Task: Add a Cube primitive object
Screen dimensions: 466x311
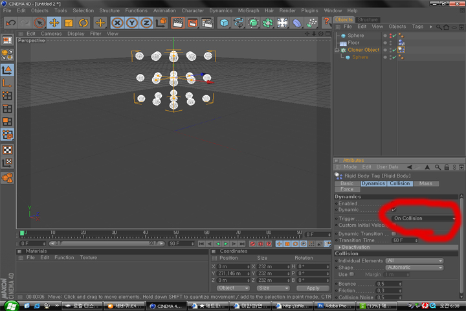Action: tap(224, 23)
